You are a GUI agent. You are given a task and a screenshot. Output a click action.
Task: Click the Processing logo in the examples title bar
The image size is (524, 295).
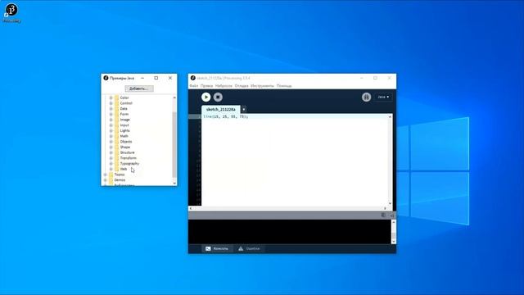pyautogui.click(x=106, y=78)
